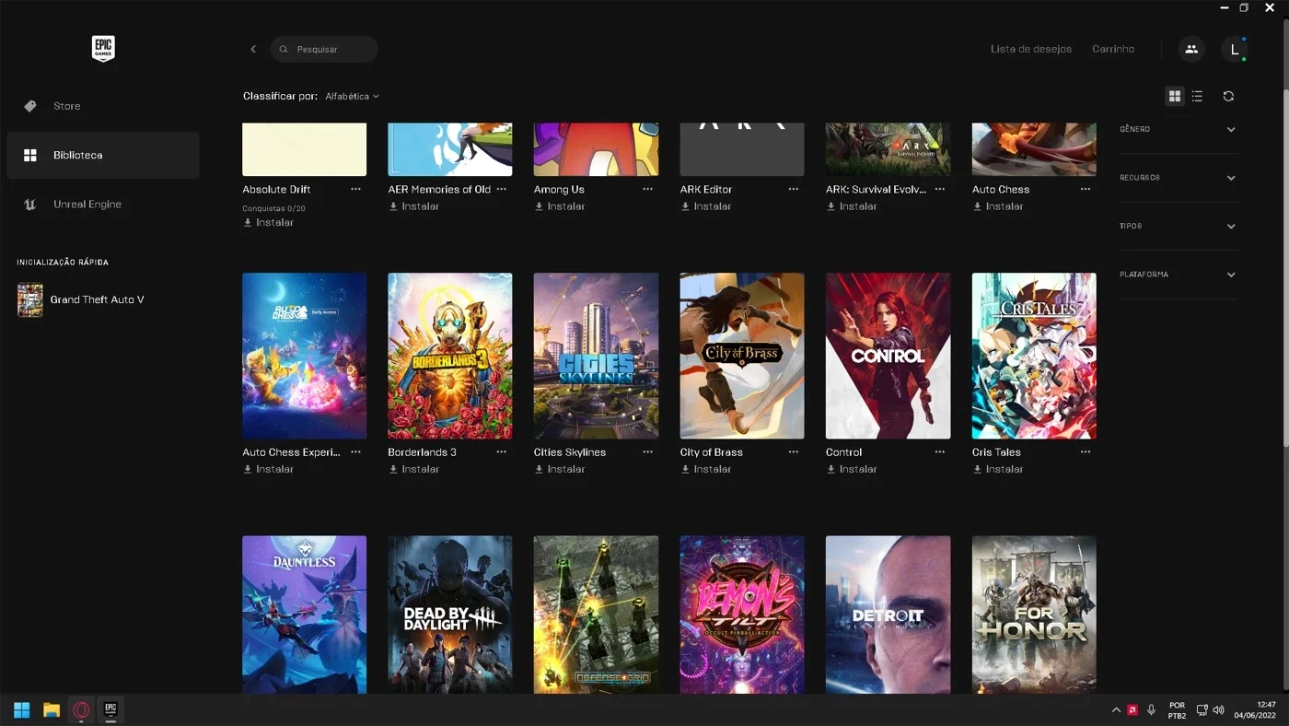Image resolution: width=1289 pixels, height=726 pixels.
Task: Install Control
Action: coord(852,469)
